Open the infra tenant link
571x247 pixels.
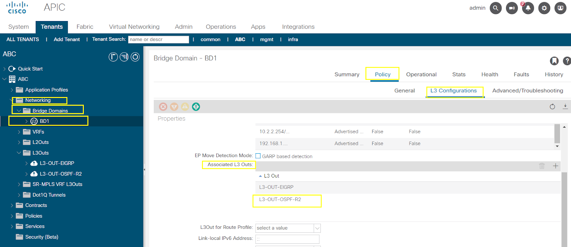[293, 40]
